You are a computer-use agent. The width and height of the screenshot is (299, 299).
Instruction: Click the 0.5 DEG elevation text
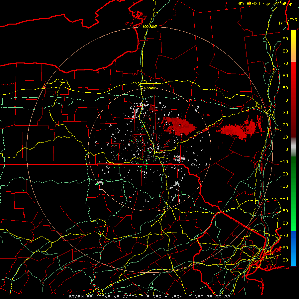point(151,297)
